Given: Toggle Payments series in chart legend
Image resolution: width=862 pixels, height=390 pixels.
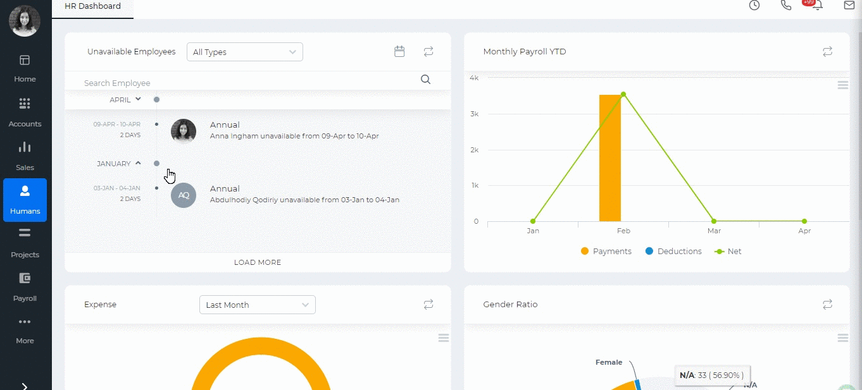Looking at the screenshot, I should [606, 251].
